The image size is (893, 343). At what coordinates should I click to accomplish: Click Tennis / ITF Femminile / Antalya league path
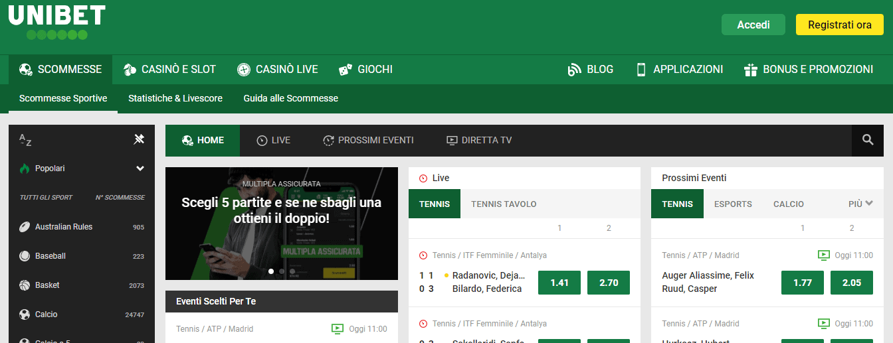click(490, 255)
